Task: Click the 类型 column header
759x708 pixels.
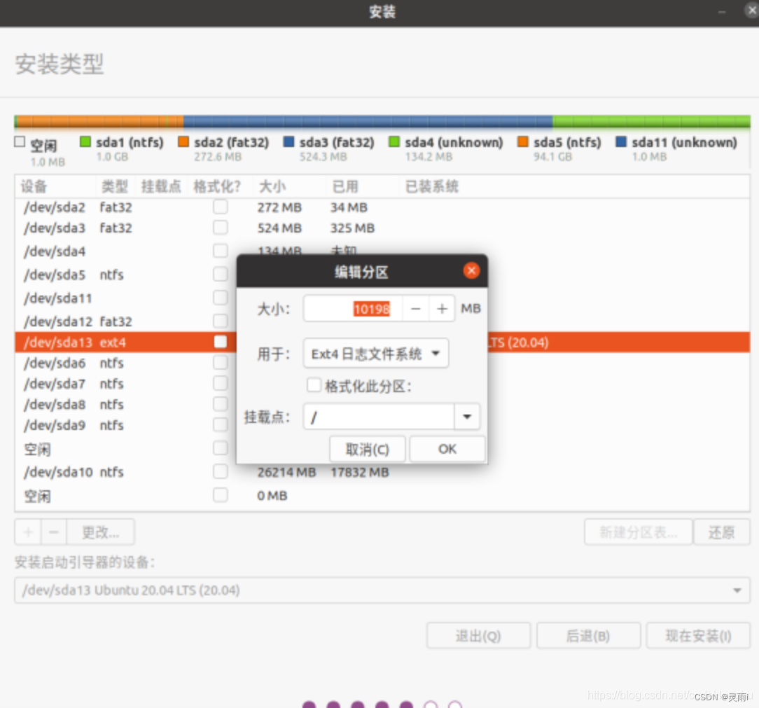Action: (115, 186)
